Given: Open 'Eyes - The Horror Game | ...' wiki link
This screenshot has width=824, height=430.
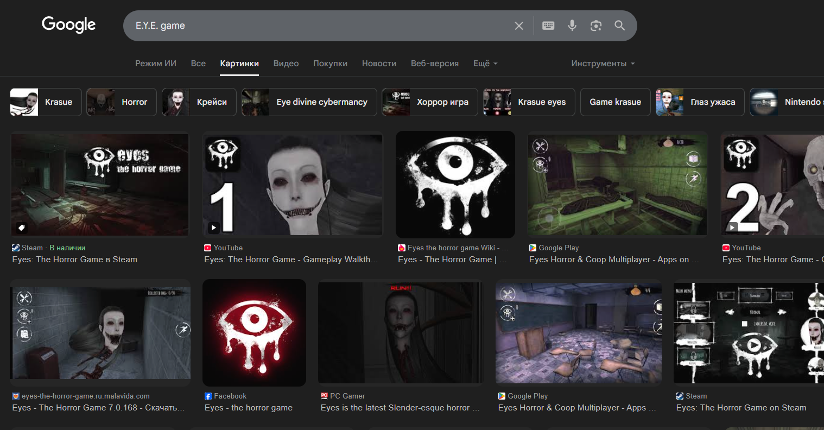Looking at the screenshot, I should coord(452,260).
